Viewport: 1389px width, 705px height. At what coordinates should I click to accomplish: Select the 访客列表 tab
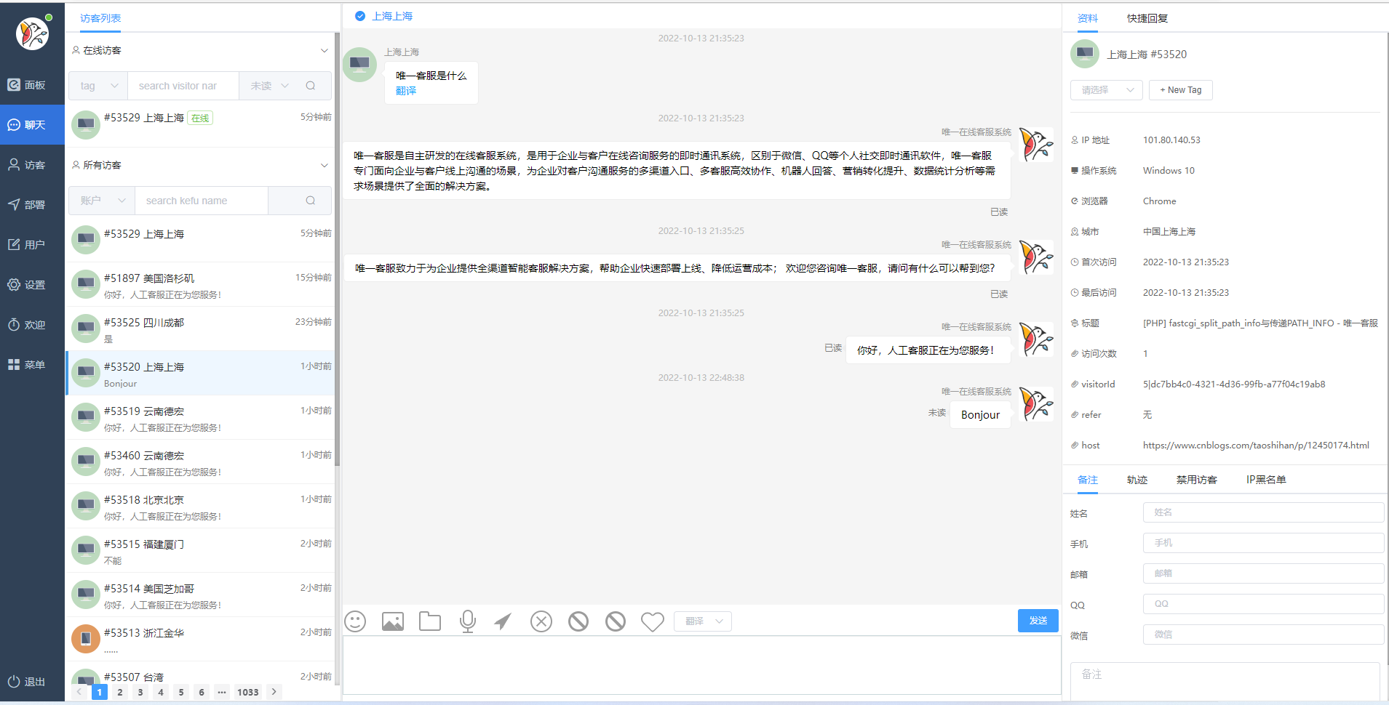pyautogui.click(x=100, y=18)
